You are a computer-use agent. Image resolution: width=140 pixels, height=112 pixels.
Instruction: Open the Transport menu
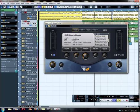[38, 4]
